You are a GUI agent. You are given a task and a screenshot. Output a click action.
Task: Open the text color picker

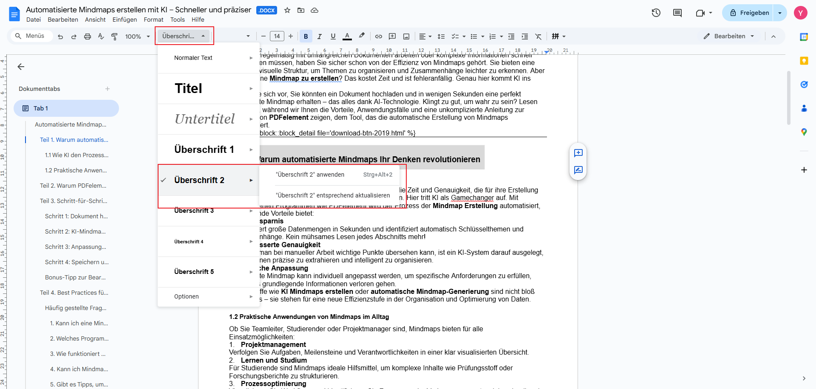pos(347,37)
